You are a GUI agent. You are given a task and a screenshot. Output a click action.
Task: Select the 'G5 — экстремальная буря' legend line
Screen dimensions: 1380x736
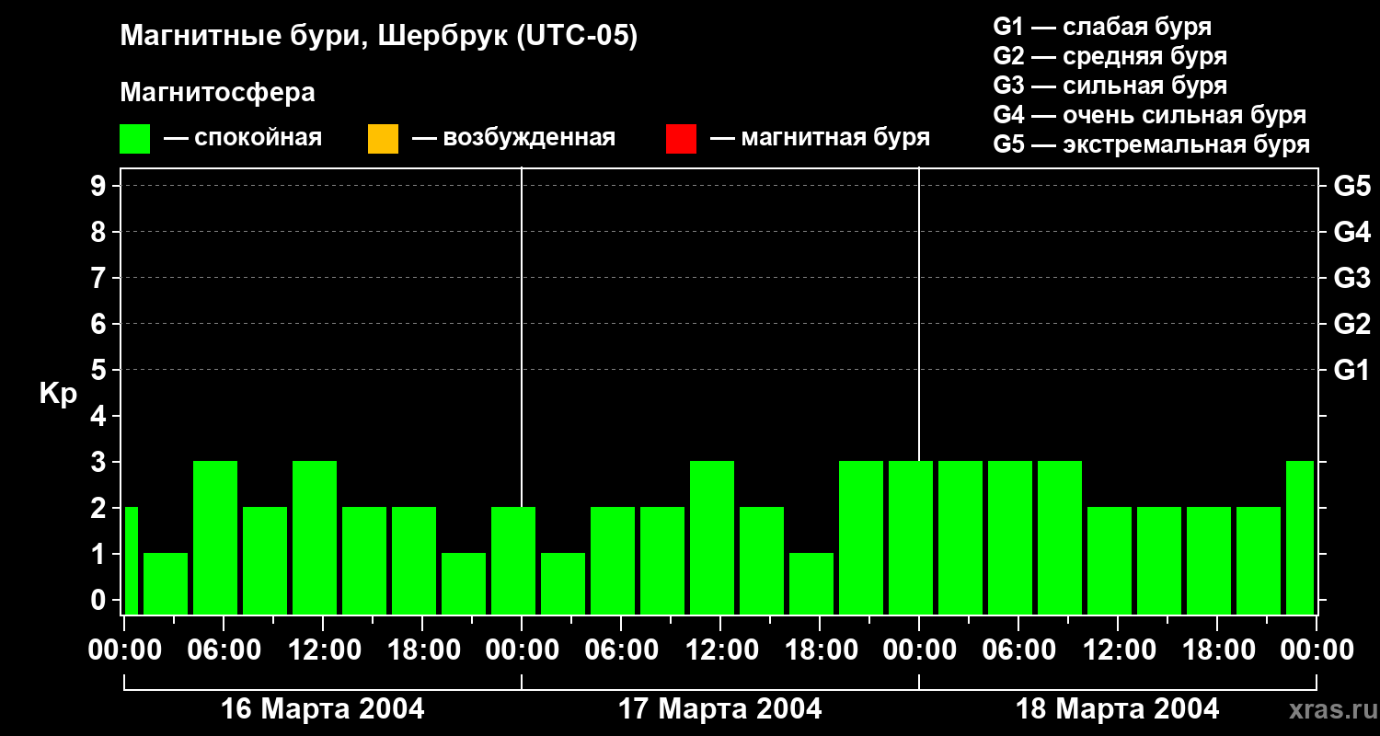(1152, 144)
